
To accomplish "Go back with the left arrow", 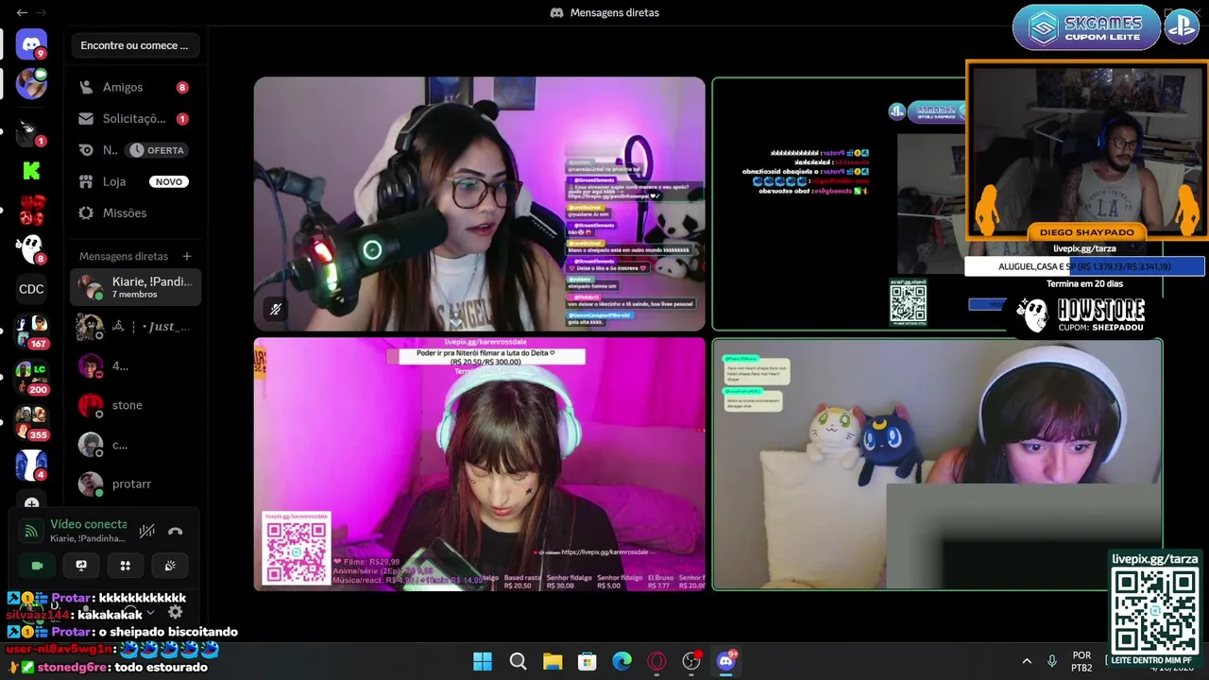I will 21,12.
